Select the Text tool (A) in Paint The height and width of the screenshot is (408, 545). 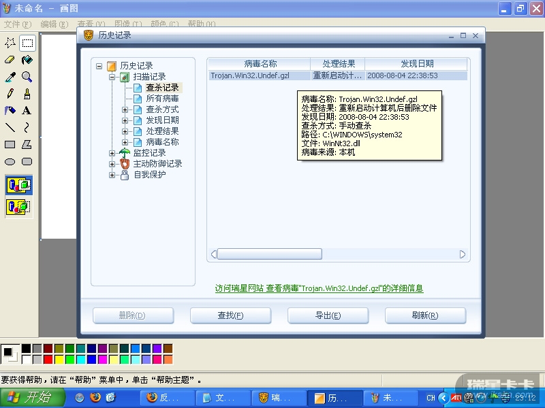(27, 110)
